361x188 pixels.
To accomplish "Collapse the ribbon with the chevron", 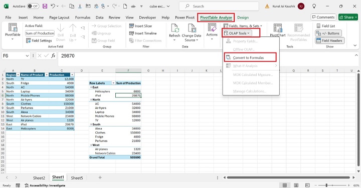I will tap(355, 45).
